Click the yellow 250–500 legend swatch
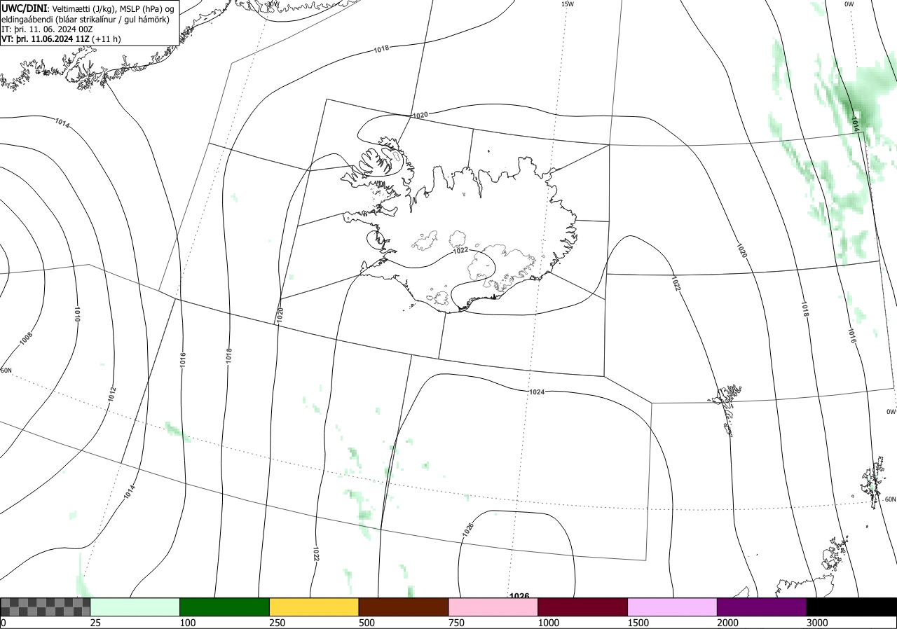 tap(314, 607)
